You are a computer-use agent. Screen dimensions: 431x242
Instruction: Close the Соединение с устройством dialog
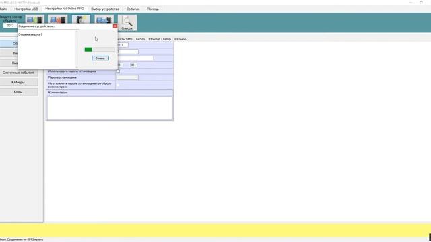click(x=115, y=26)
